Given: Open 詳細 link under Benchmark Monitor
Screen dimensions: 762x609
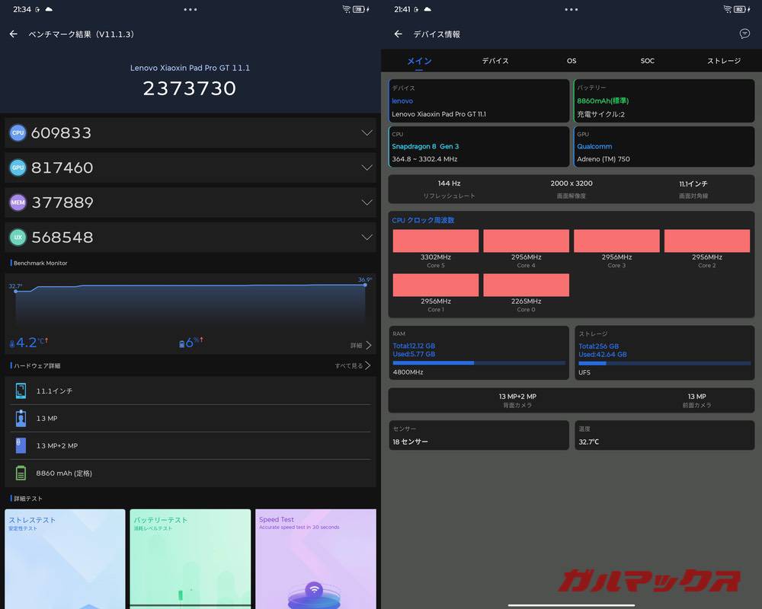Looking at the screenshot, I should click(x=360, y=346).
